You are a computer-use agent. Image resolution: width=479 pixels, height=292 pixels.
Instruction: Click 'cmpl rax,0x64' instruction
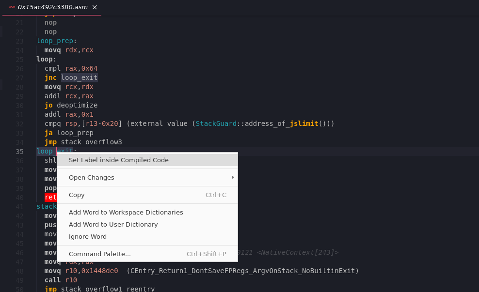(x=71, y=68)
